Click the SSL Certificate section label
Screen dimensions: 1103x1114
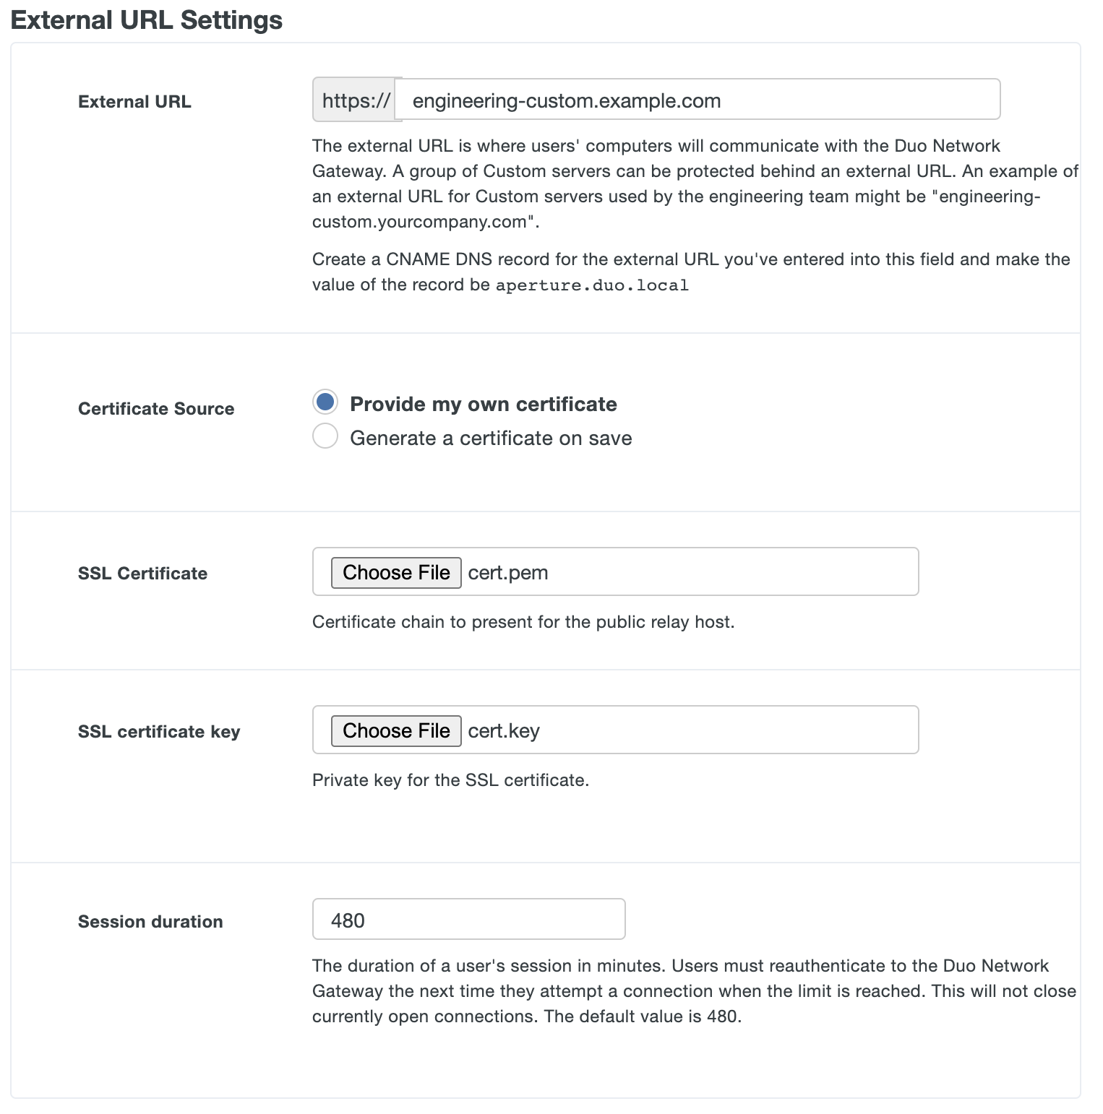click(x=142, y=573)
